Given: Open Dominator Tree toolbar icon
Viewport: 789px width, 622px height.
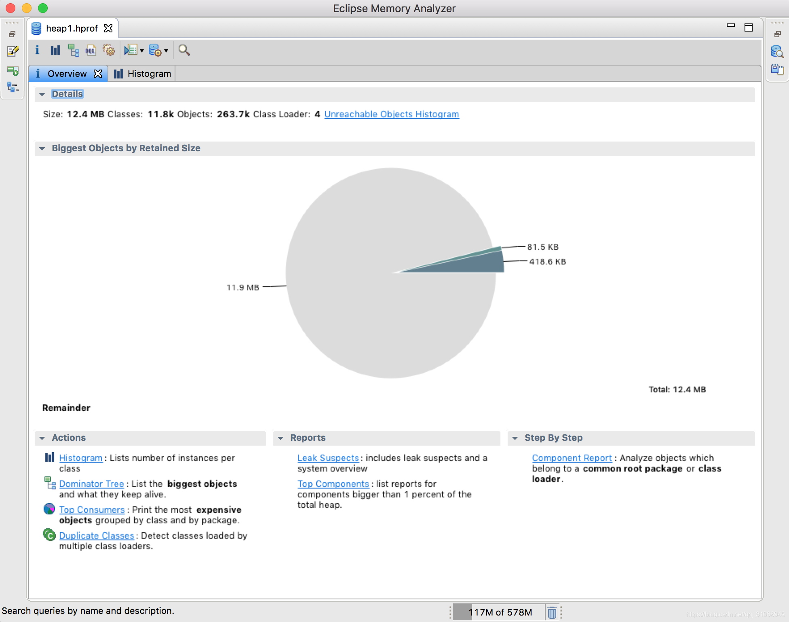Looking at the screenshot, I should (x=73, y=50).
